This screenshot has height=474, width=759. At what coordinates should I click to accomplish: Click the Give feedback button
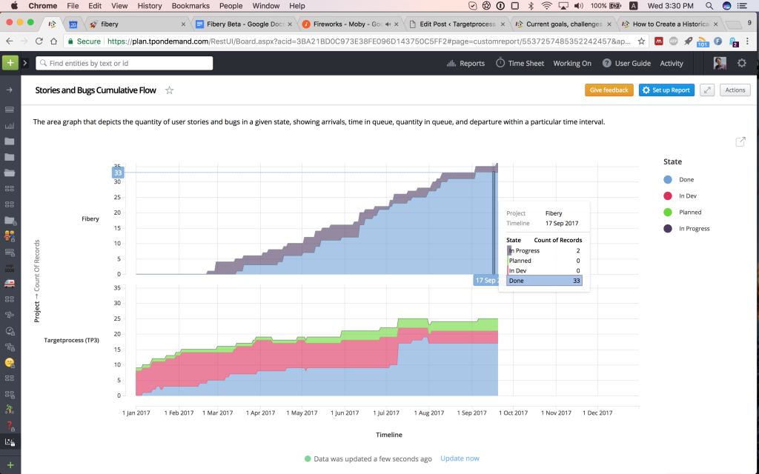coord(609,90)
